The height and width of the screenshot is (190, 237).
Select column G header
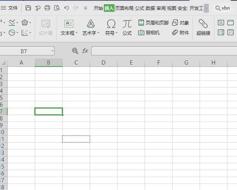pyautogui.click(x=186, y=63)
